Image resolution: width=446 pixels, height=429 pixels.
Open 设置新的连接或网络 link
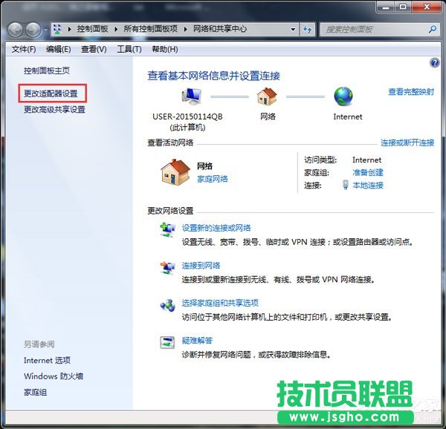pyautogui.click(x=216, y=228)
